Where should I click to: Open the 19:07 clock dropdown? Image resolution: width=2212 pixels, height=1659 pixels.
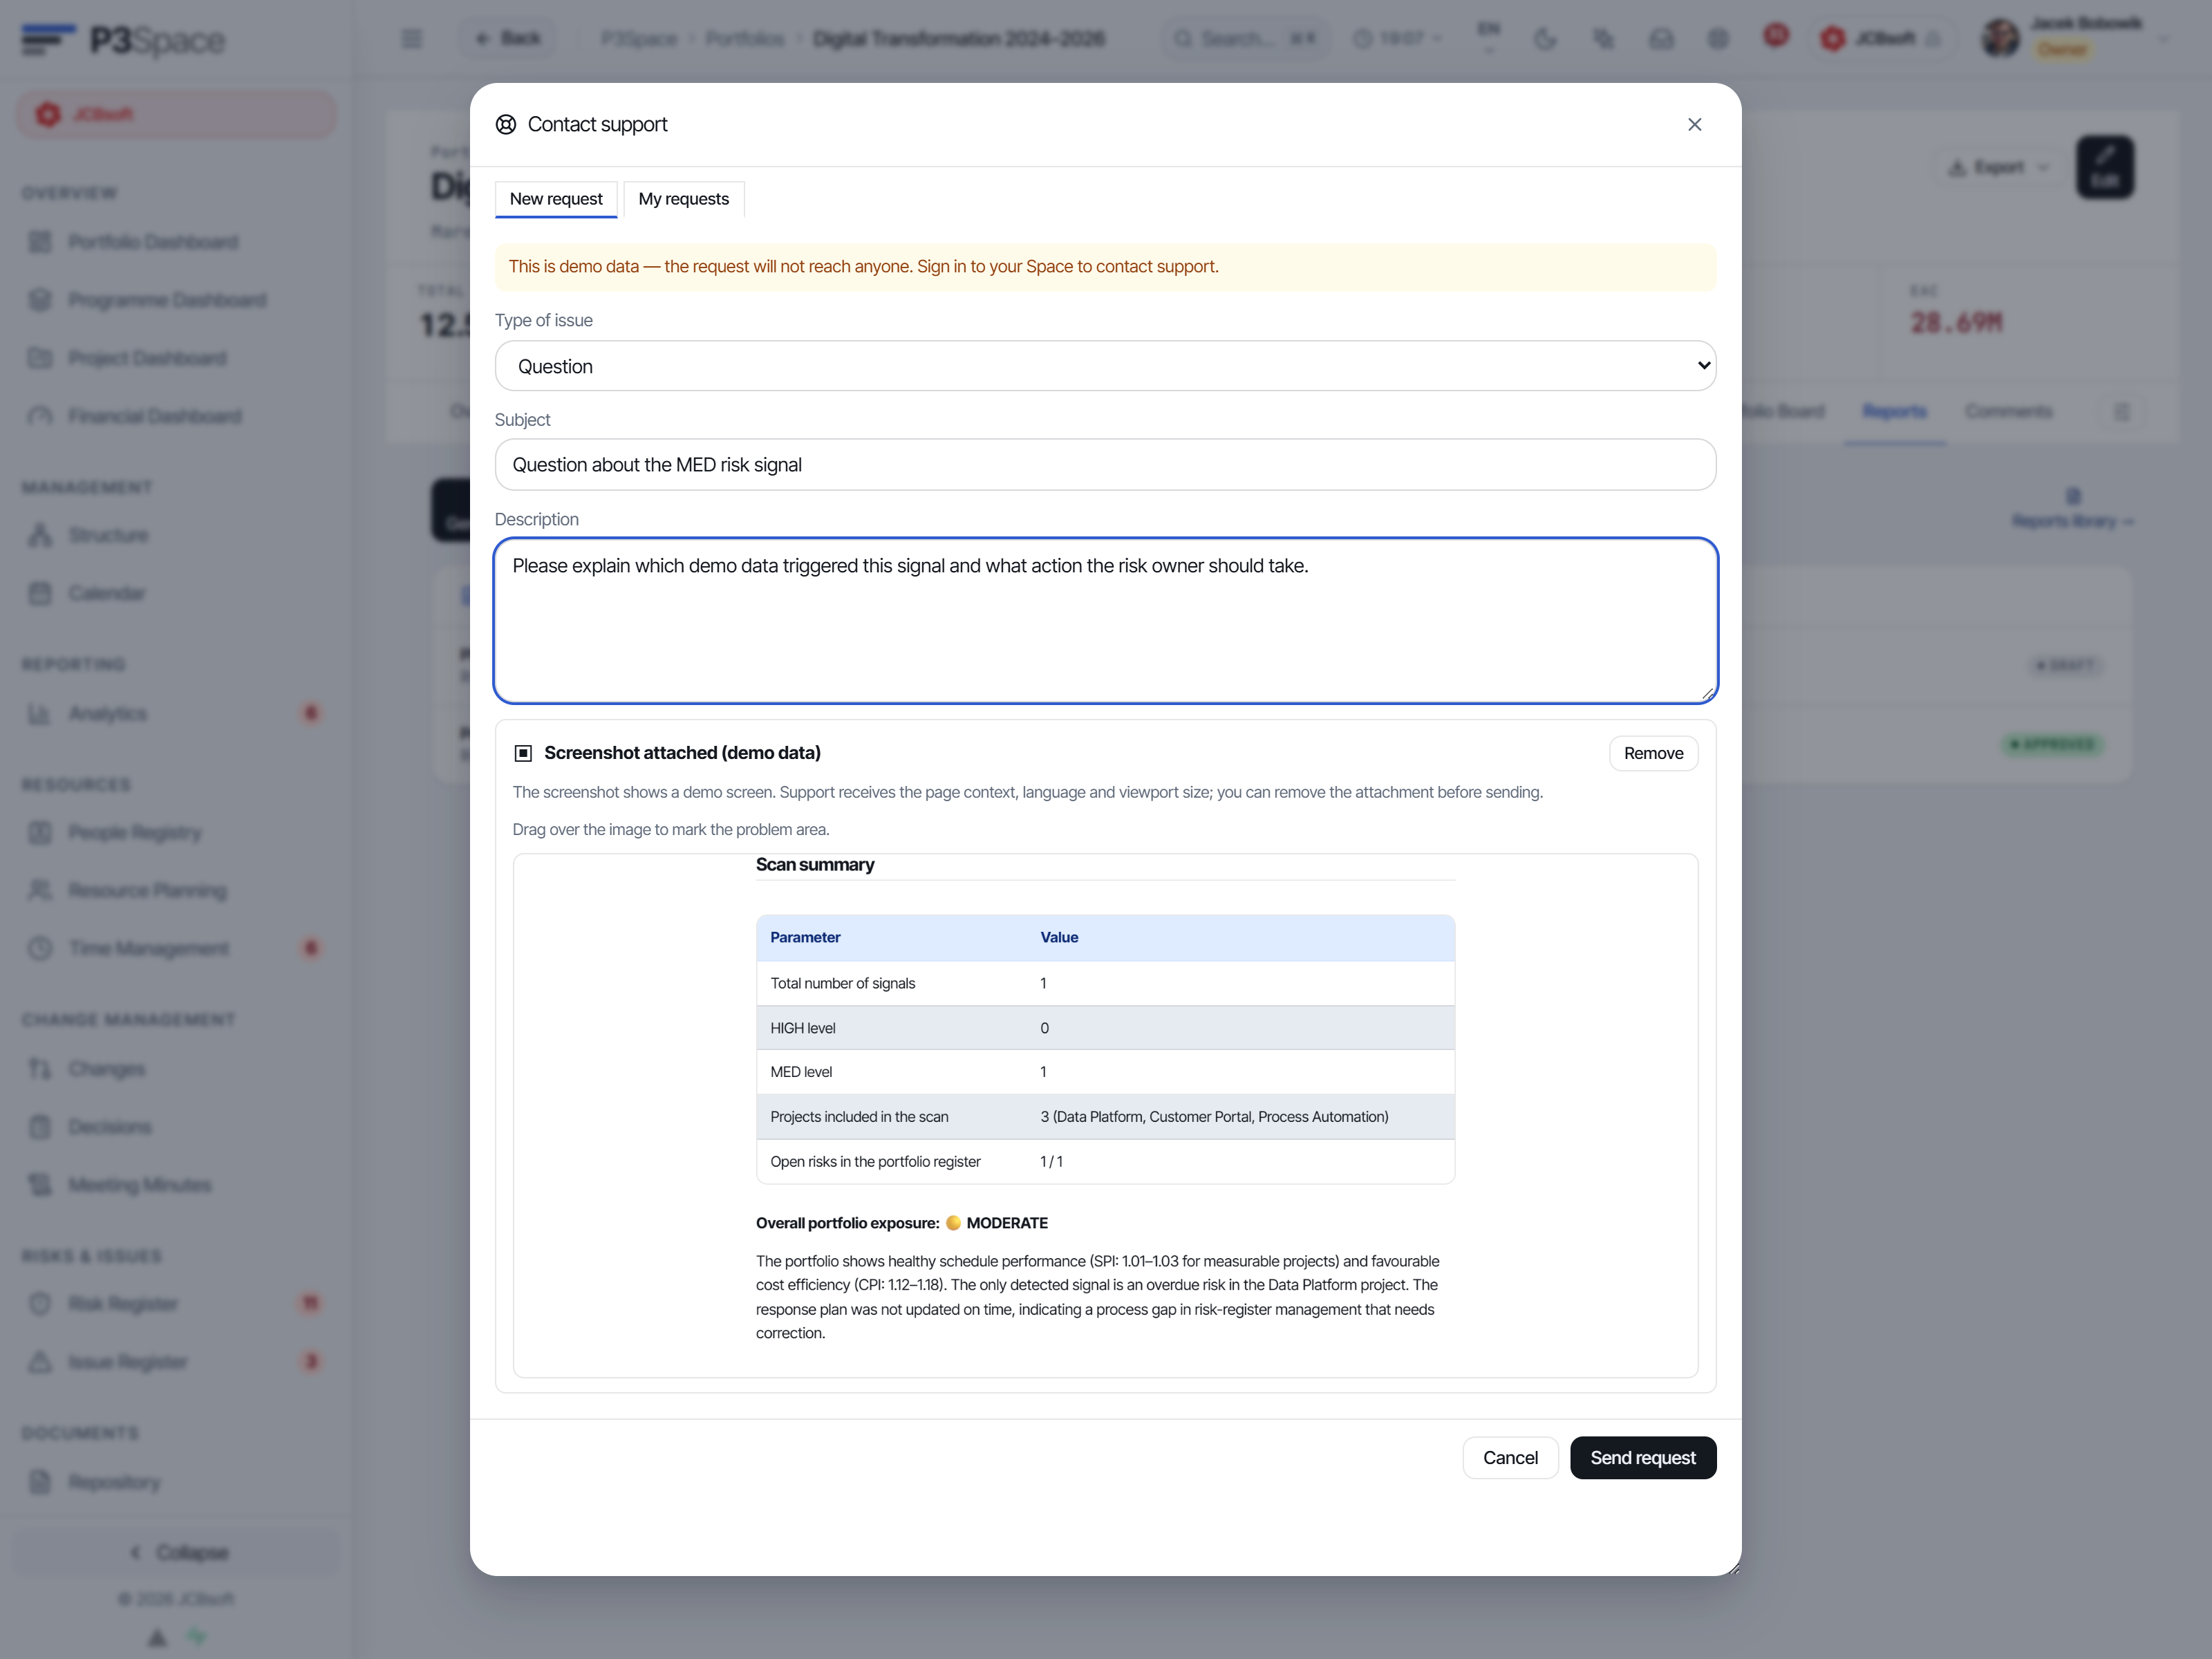click(1398, 38)
